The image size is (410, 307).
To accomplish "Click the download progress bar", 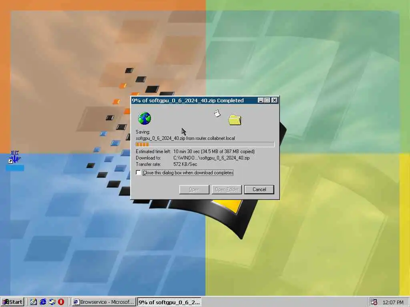I will pos(205,144).
